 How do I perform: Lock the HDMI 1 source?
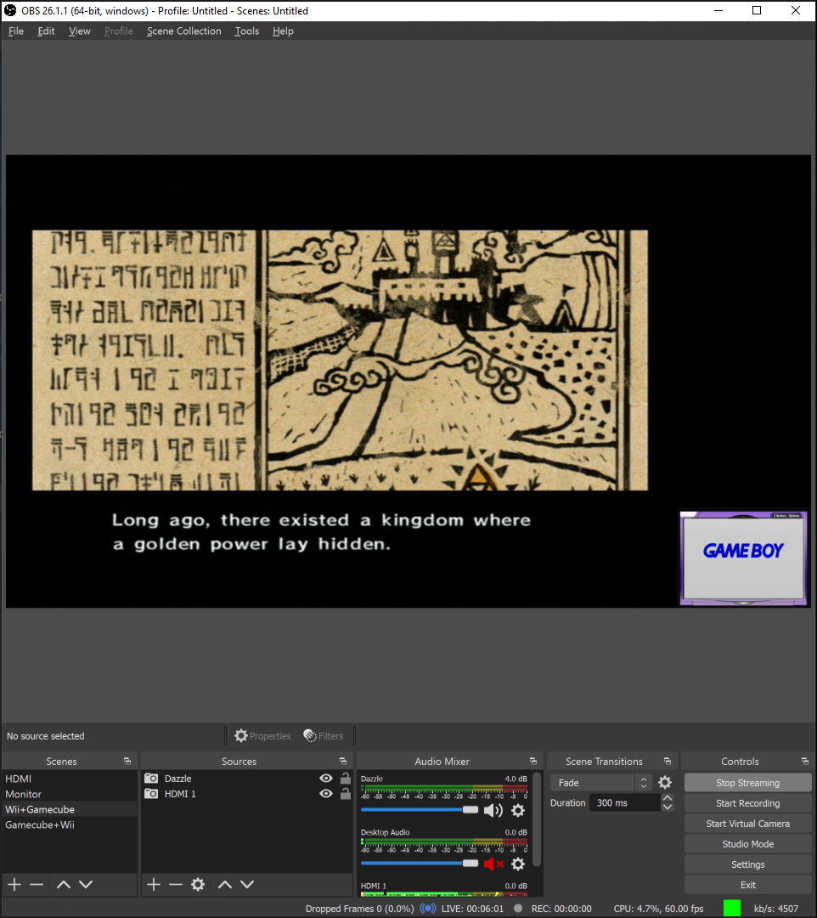pos(346,794)
